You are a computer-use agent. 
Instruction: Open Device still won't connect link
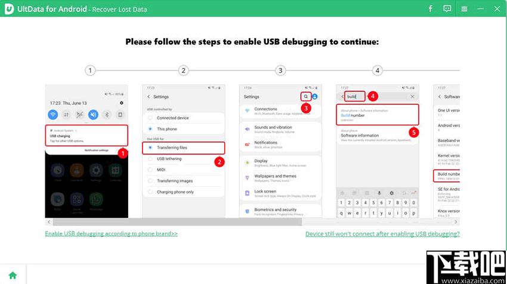coord(382,234)
